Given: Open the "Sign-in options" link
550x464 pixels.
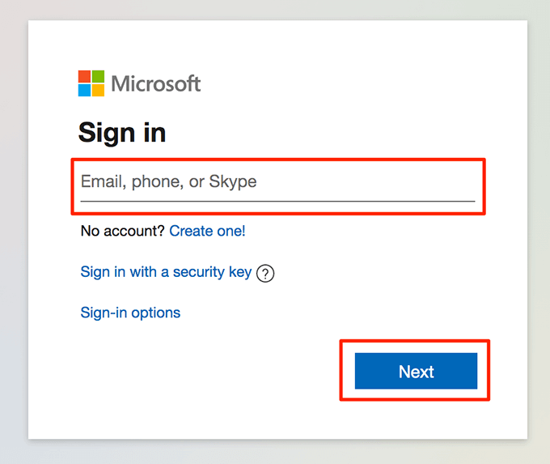Looking at the screenshot, I should (130, 313).
